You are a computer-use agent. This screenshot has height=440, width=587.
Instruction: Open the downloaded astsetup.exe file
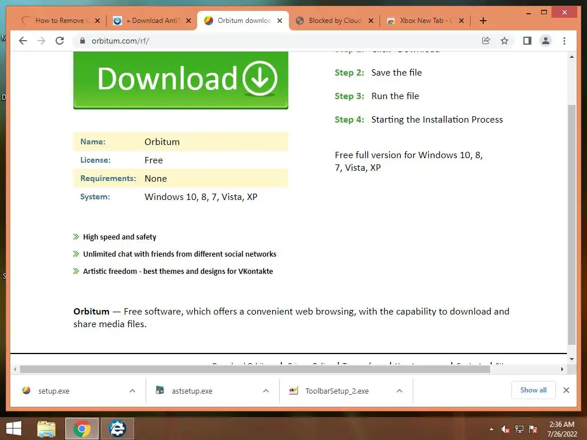tap(191, 391)
